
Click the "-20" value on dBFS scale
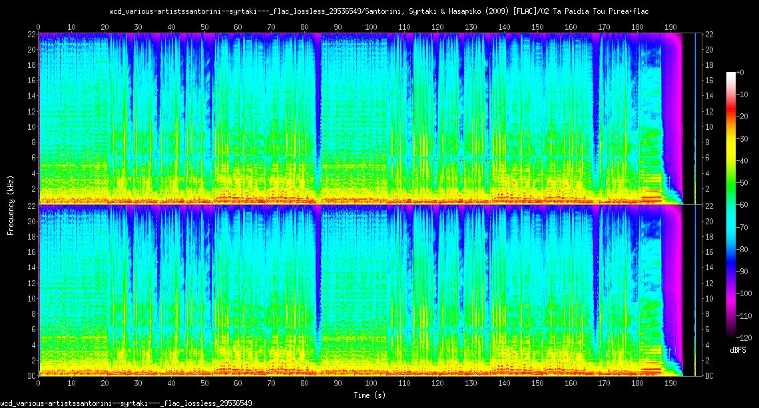pos(742,116)
